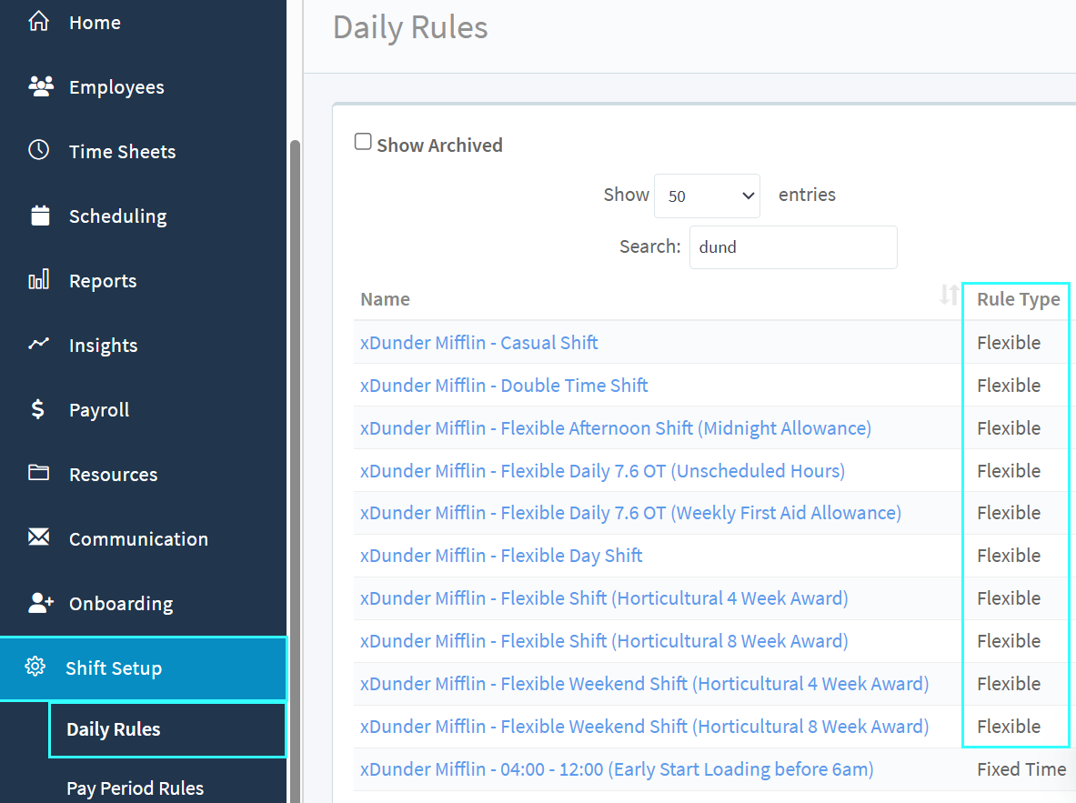Select Insights in the sidebar
The height and width of the screenshot is (803, 1076).
pyautogui.click(x=104, y=346)
